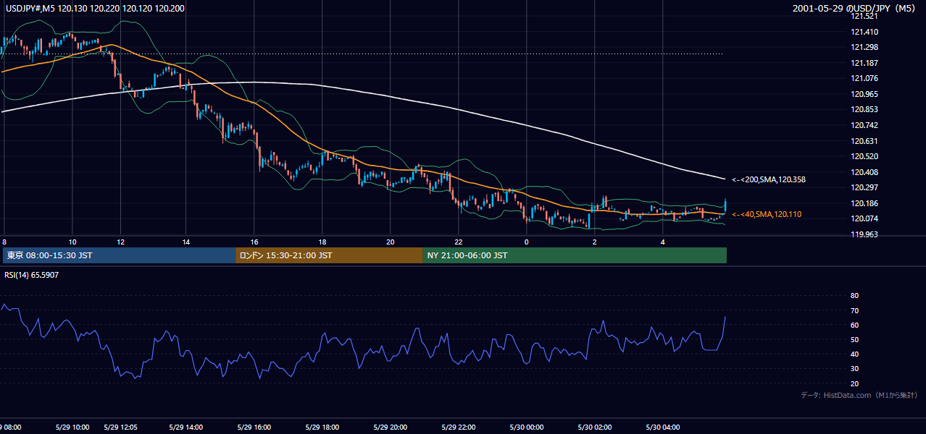Click the 5/30 02:00 time axis label
Image resolution: width=926 pixels, height=434 pixels.
tap(594, 427)
